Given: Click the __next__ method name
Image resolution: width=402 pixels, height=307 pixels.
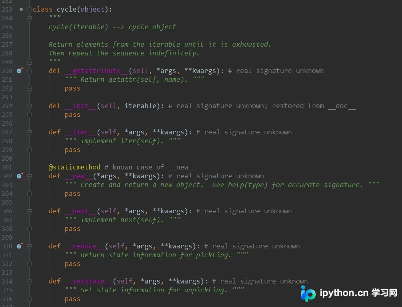Looking at the screenshot, I should [x=81, y=211].
